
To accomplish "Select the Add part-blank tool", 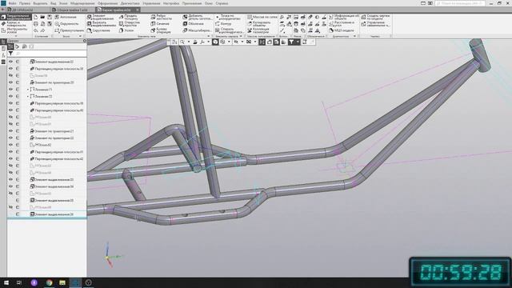I will [x=197, y=17].
